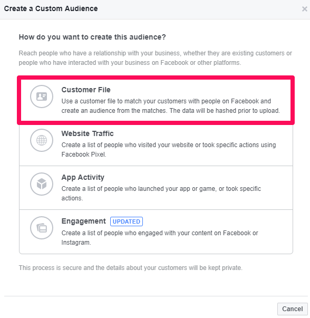This screenshot has height=318, width=310.
Task: Click the App Activity cube icon
Action: (x=42, y=184)
